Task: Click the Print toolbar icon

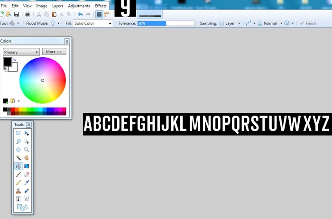Action: [x=28, y=14]
